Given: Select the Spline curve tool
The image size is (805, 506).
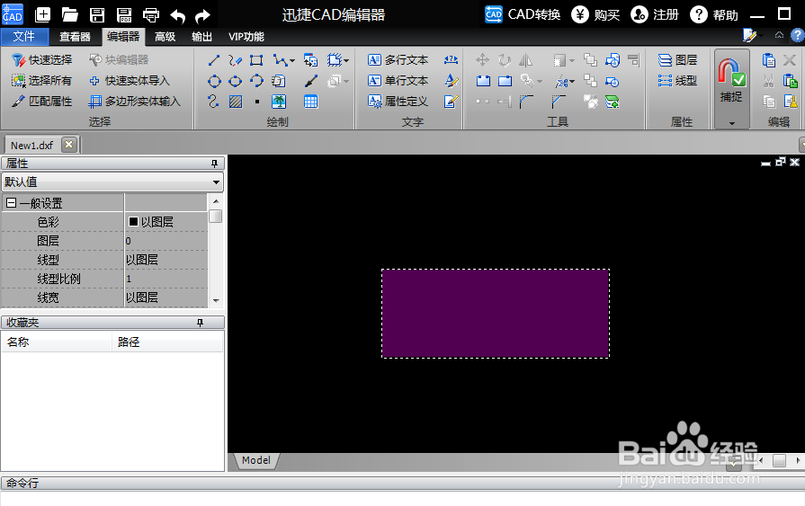Looking at the screenshot, I should pyautogui.click(x=213, y=102).
